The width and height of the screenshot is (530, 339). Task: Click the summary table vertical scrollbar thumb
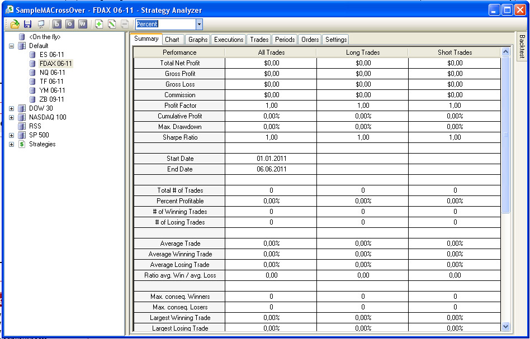tap(505, 135)
